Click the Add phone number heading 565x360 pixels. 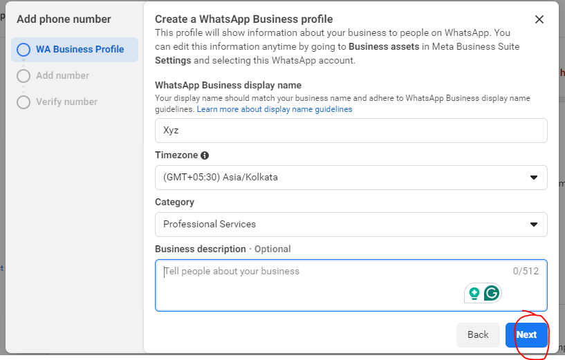click(x=64, y=19)
